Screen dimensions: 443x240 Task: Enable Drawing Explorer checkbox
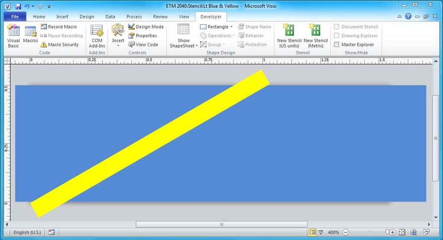tap(337, 36)
